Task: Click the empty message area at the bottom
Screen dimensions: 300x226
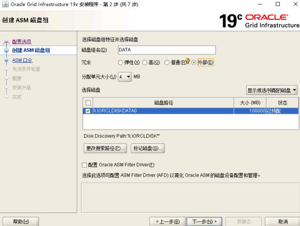Action: (x=190, y=198)
